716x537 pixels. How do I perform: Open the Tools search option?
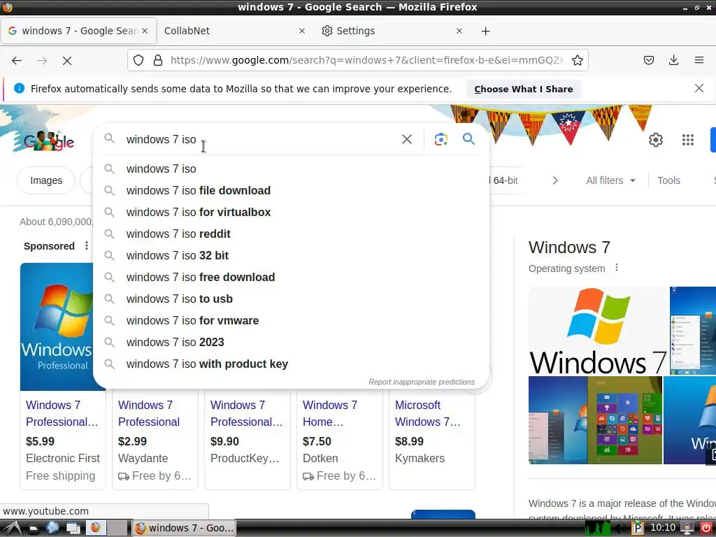pyautogui.click(x=668, y=180)
